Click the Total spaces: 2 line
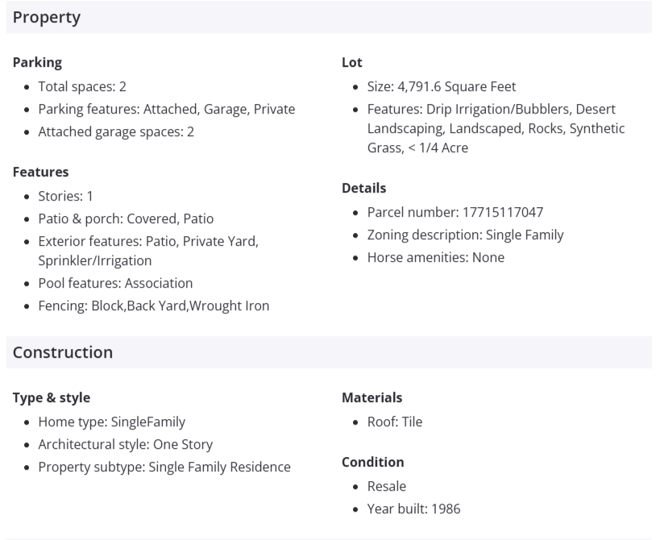The width and height of the screenshot is (660, 540). (x=82, y=86)
